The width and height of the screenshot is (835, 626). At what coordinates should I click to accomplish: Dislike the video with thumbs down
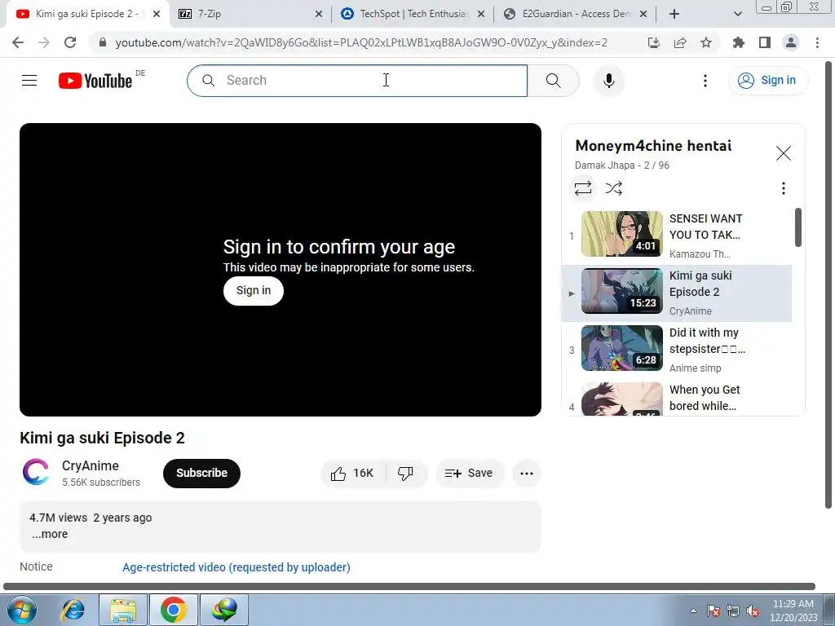pos(406,474)
